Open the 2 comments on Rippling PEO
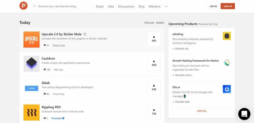This screenshot has height=123, width=254. [x=46, y=118]
